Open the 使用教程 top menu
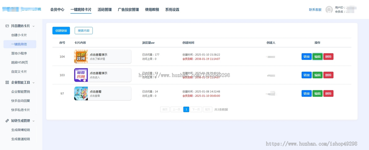 click(x=152, y=10)
